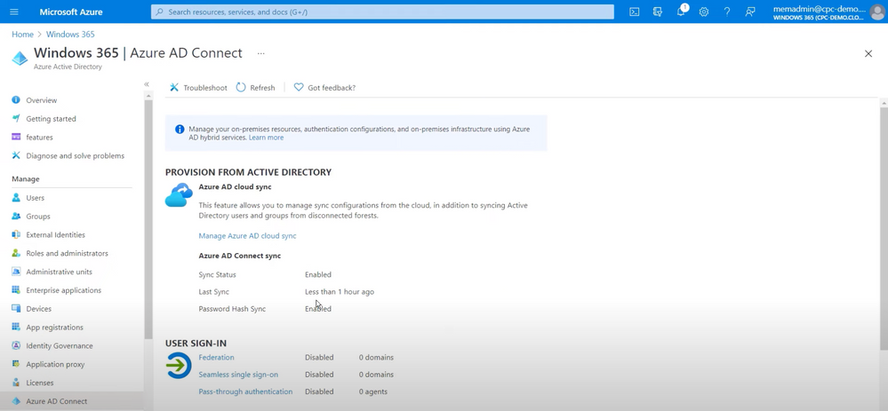Open the notifications bell icon
Viewport: 888px width, 411px height.
[681, 12]
